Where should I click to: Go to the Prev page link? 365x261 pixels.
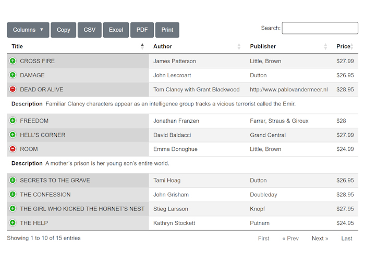pos(290,239)
